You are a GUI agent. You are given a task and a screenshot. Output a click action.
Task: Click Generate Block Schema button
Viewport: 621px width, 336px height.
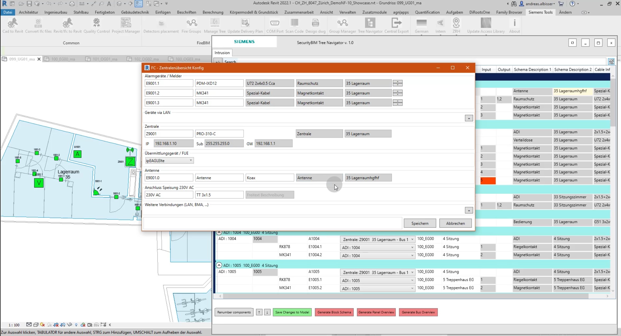coord(334,312)
